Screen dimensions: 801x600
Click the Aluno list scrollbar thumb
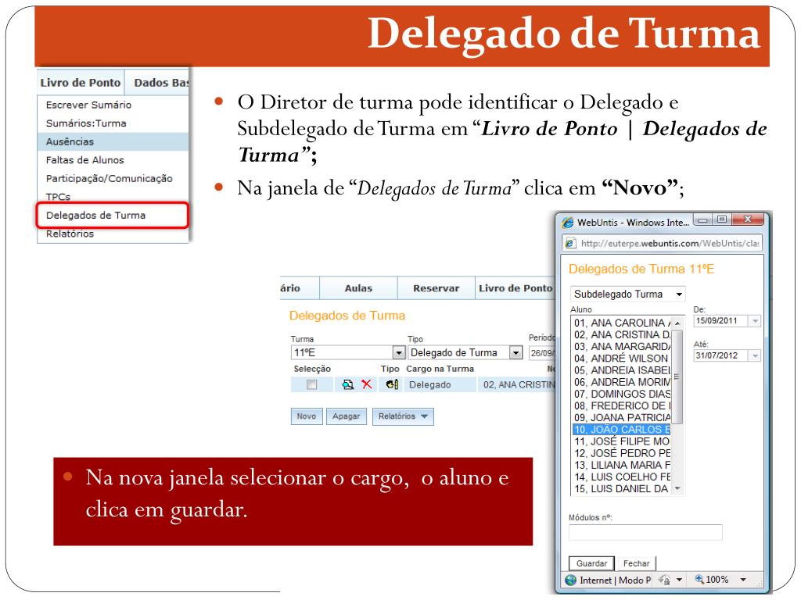click(x=677, y=377)
